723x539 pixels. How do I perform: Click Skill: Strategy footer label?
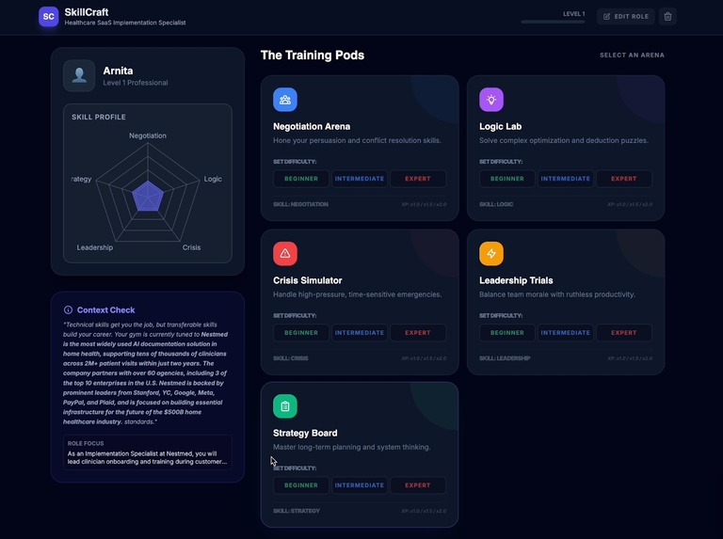(297, 511)
